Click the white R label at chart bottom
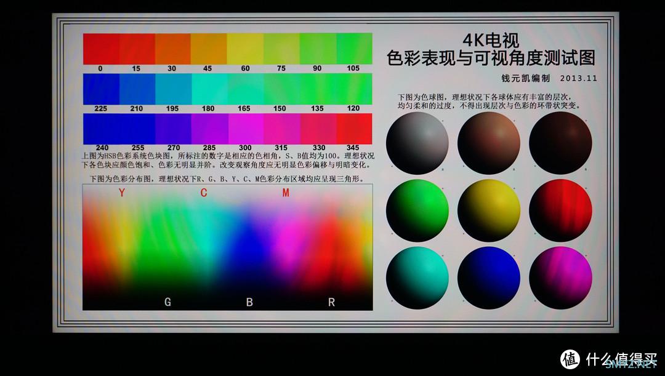Viewport: 665px width, 376px height. click(x=331, y=302)
